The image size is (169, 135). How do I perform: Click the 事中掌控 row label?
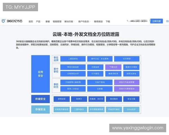[56, 70]
